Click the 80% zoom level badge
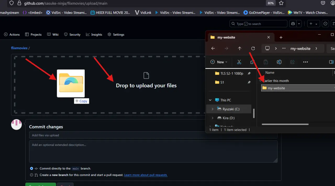 tap(271, 3)
